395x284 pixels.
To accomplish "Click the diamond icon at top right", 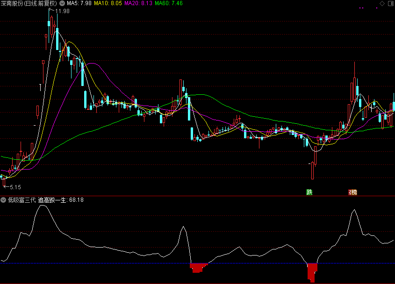I will coord(381,3).
